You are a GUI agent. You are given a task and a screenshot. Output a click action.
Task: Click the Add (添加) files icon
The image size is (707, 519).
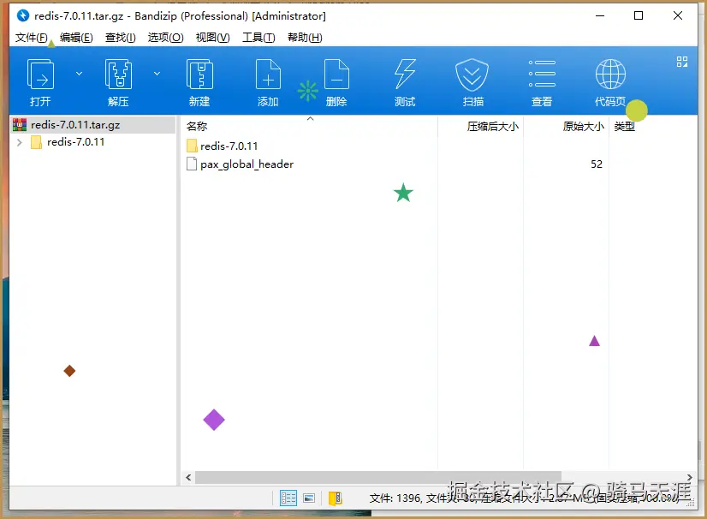click(x=268, y=75)
